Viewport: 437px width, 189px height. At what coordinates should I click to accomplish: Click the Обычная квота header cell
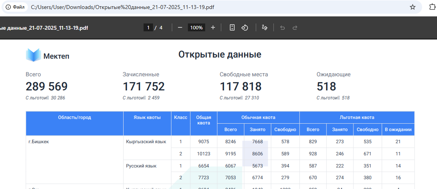[258, 117]
